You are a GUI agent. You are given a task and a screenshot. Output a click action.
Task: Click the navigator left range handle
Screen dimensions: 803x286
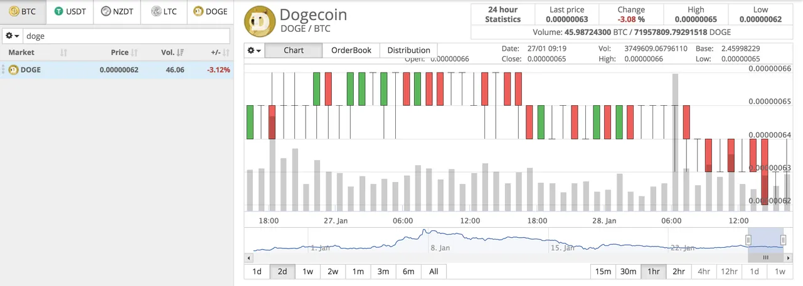748,240
